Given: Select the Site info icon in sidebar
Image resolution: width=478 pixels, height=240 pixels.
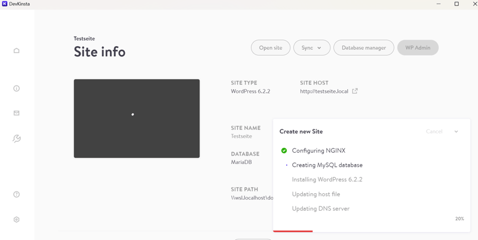Looking at the screenshot, I should point(17,89).
